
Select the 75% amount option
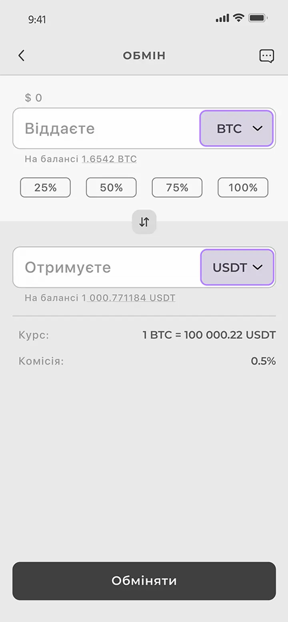(x=177, y=188)
